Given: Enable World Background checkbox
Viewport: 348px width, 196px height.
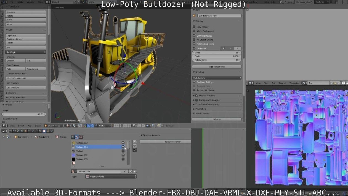Looking at the screenshot, I should click(x=194, y=31).
